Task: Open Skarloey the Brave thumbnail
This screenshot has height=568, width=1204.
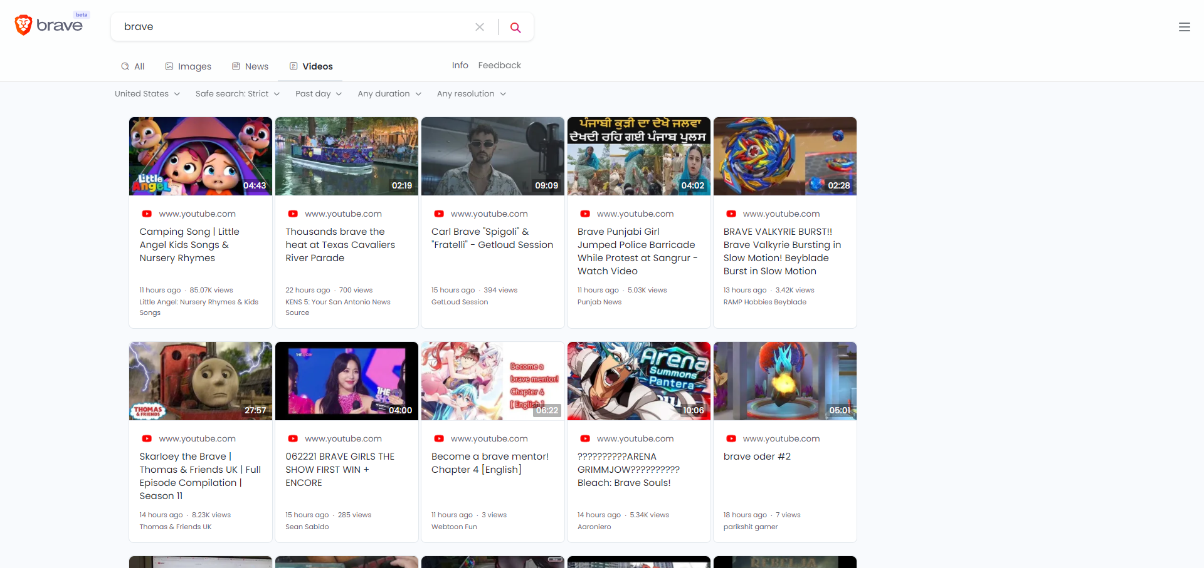Action: coord(201,381)
